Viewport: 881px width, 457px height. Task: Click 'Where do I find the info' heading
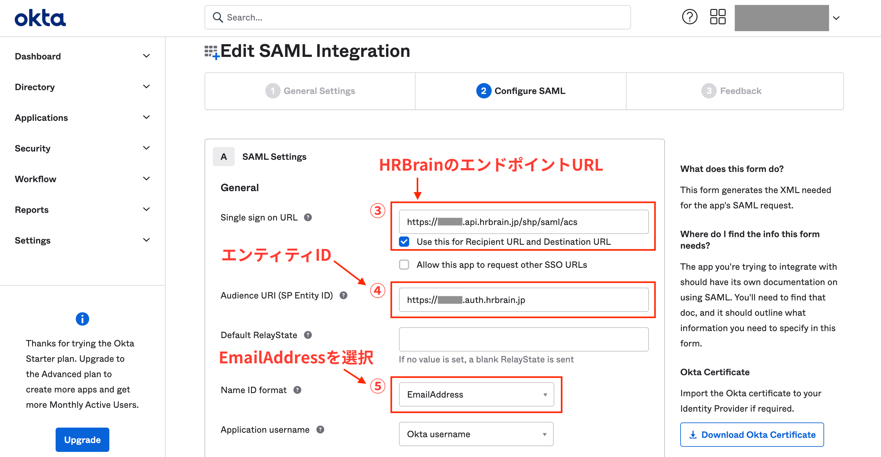750,240
